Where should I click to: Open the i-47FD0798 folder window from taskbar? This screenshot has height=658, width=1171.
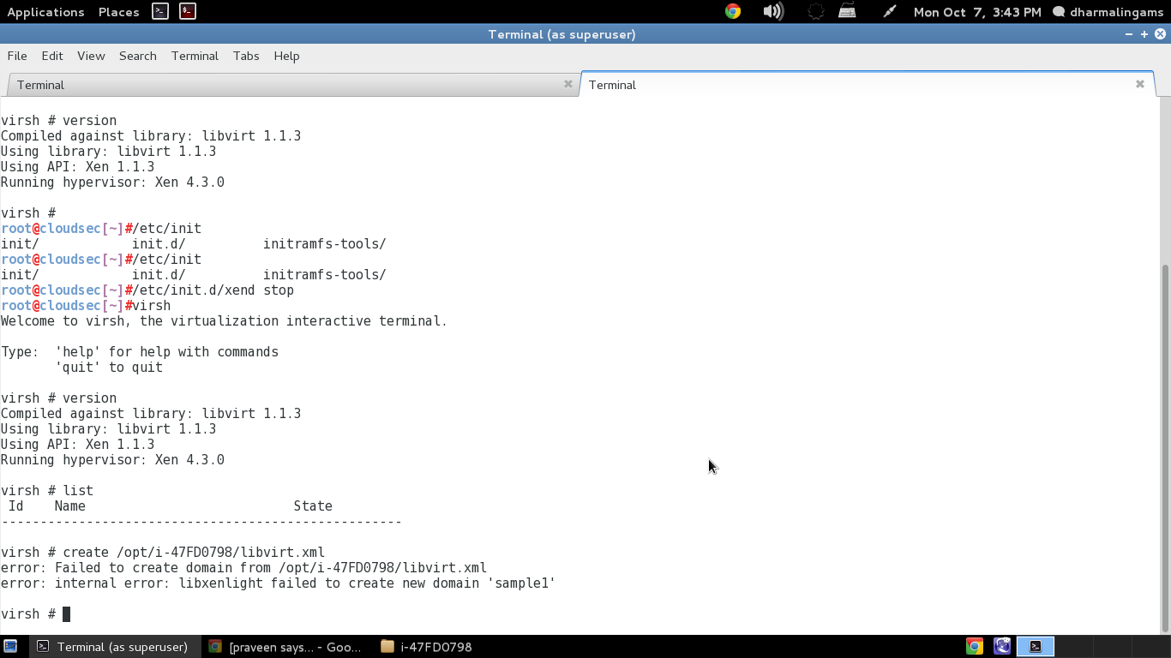tap(427, 647)
